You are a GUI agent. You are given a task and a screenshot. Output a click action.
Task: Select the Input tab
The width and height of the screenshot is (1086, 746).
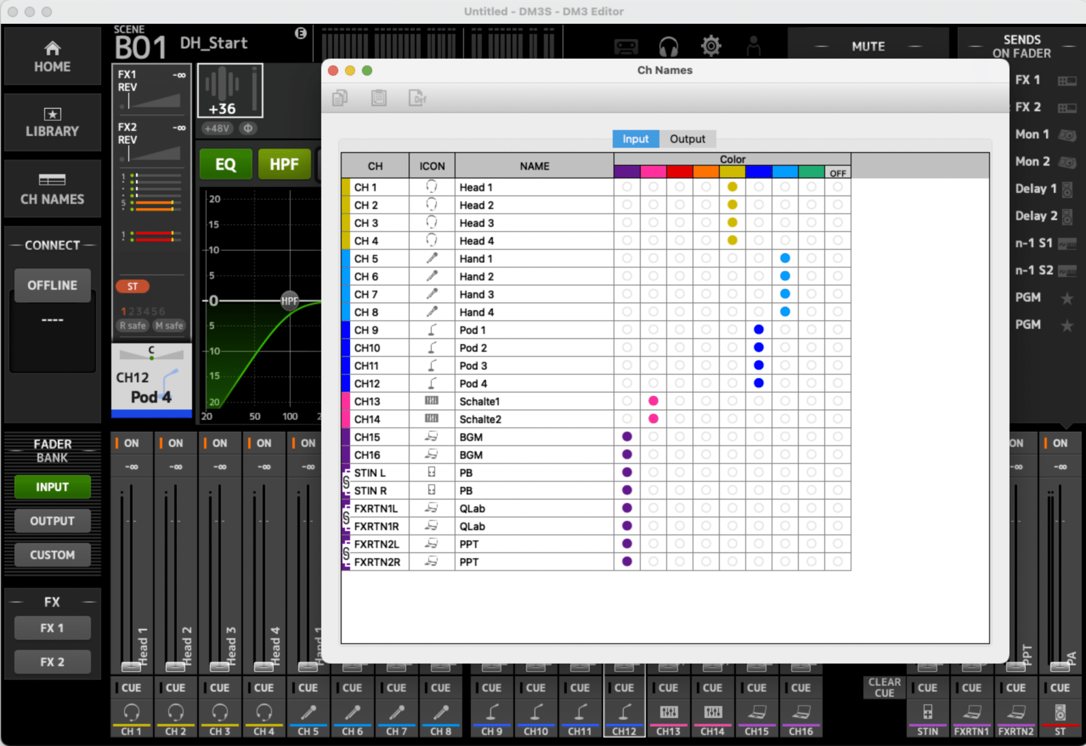635,139
